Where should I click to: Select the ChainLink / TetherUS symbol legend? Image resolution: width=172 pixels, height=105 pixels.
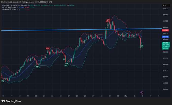14,5
